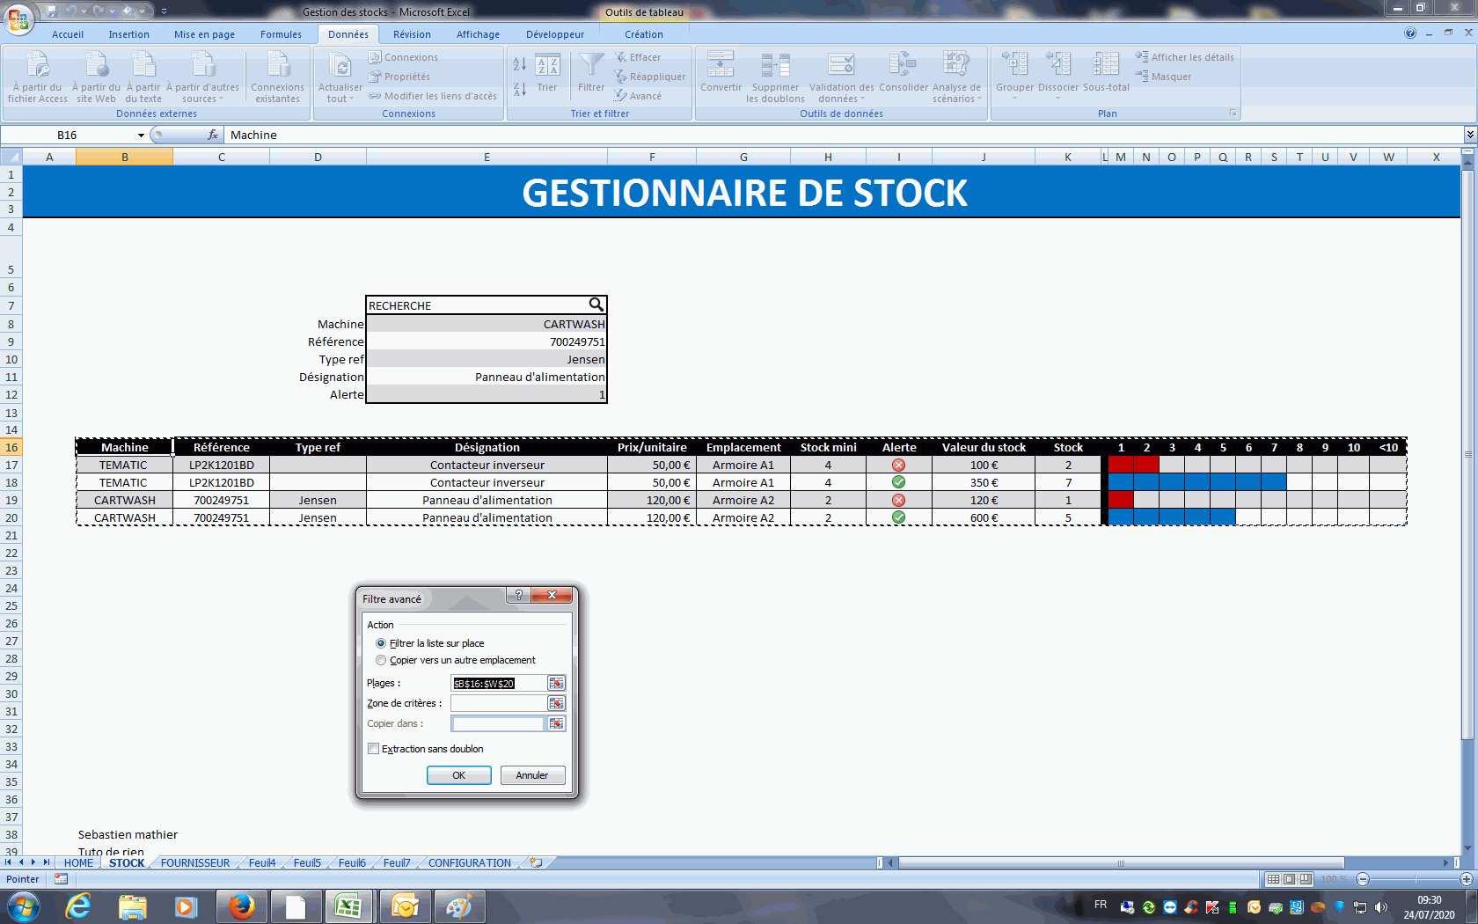Click Afficher les détails button

click(x=1184, y=57)
